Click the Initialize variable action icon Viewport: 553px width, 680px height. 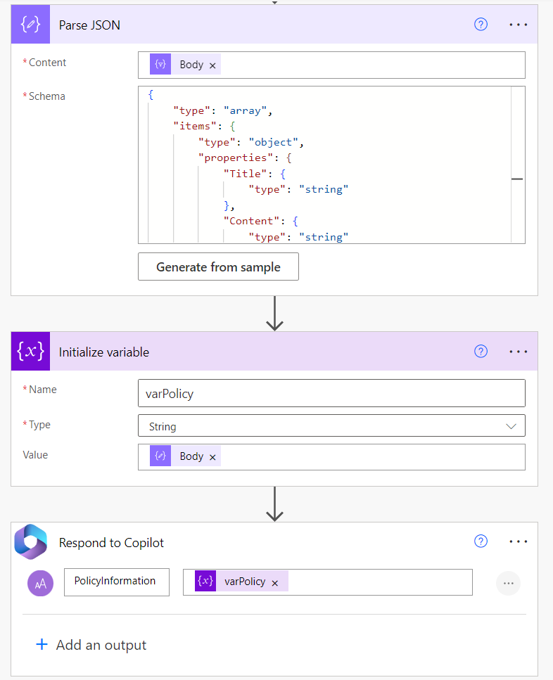(31, 352)
